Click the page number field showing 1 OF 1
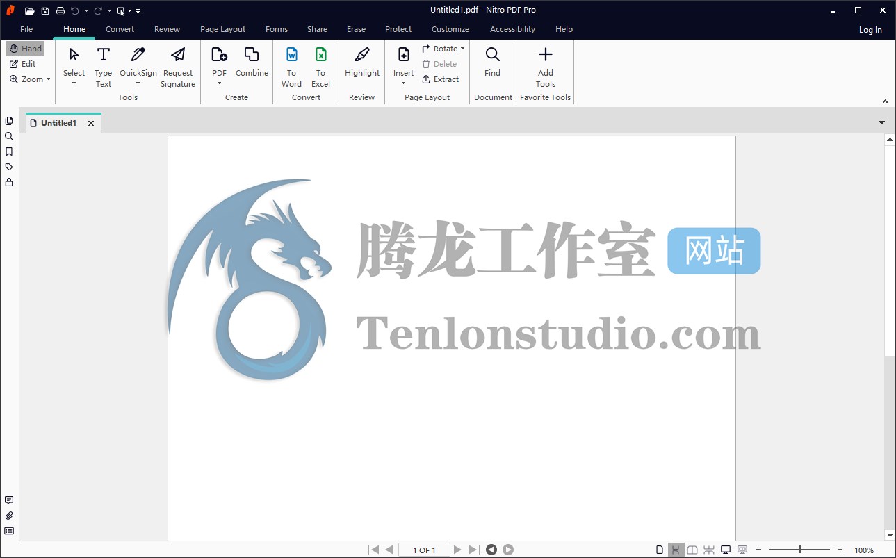Viewport: 896px width, 558px height. point(424,550)
